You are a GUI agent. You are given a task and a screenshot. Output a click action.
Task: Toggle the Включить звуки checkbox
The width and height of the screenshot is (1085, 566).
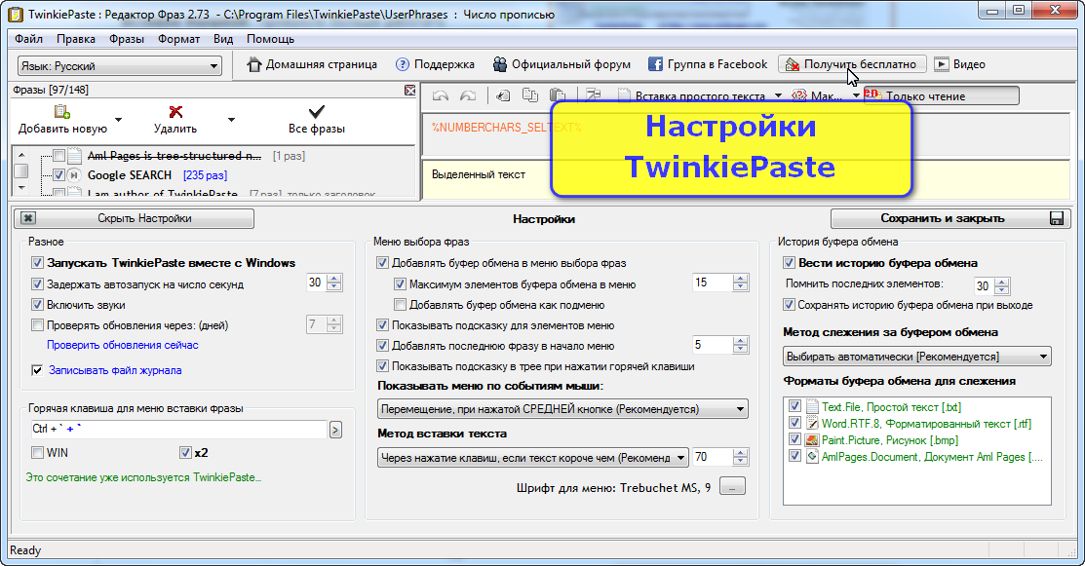pyautogui.click(x=37, y=305)
